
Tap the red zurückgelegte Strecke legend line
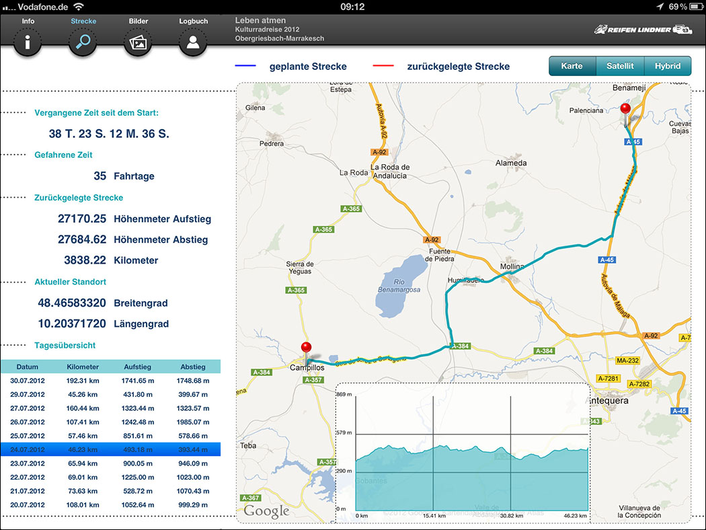pyautogui.click(x=383, y=66)
